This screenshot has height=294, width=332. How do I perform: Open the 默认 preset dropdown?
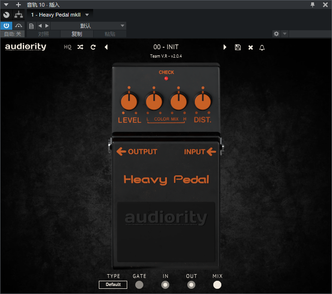pyautogui.click(x=88, y=26)
